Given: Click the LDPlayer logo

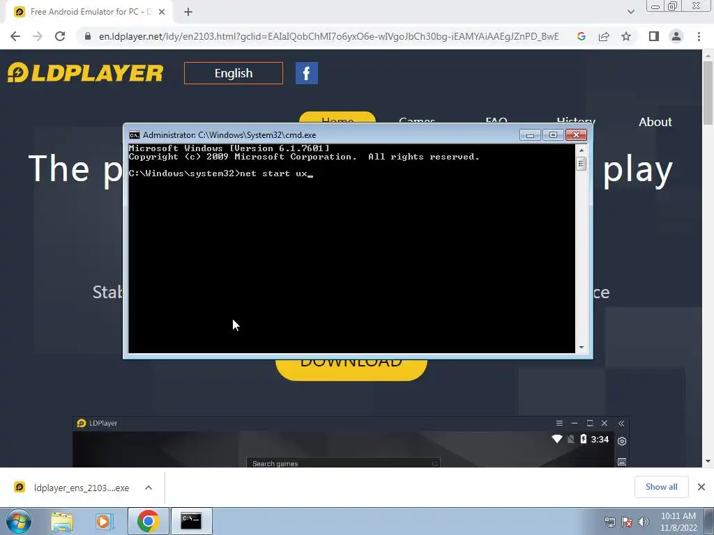Looking at the screenshot, I should 85,72.
